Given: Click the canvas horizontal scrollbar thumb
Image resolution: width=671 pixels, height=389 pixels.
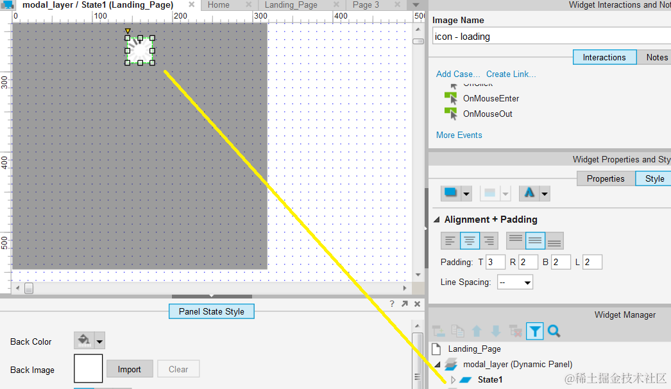Looking at the screenshot, I should point(29,288).
